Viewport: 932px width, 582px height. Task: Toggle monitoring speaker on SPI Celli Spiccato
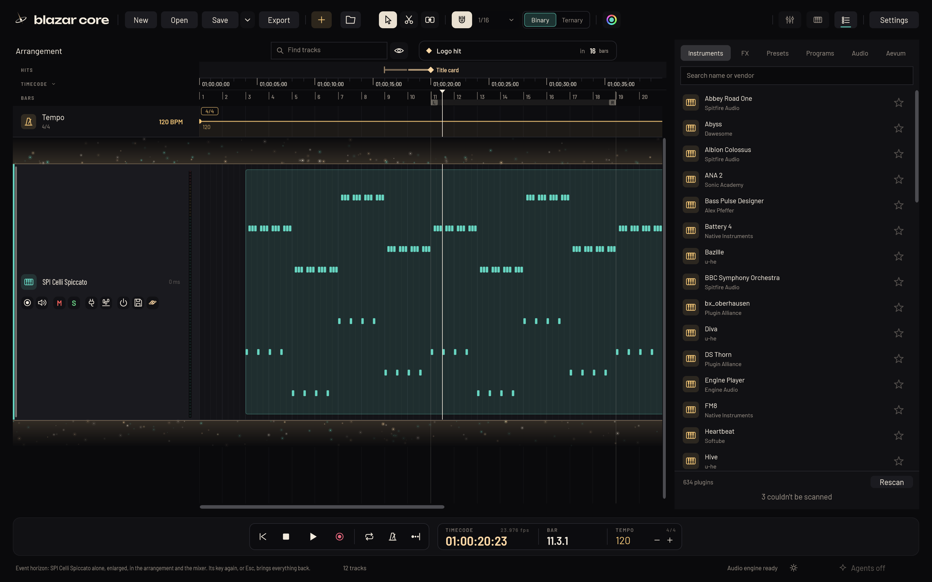[x=42, y=303]
